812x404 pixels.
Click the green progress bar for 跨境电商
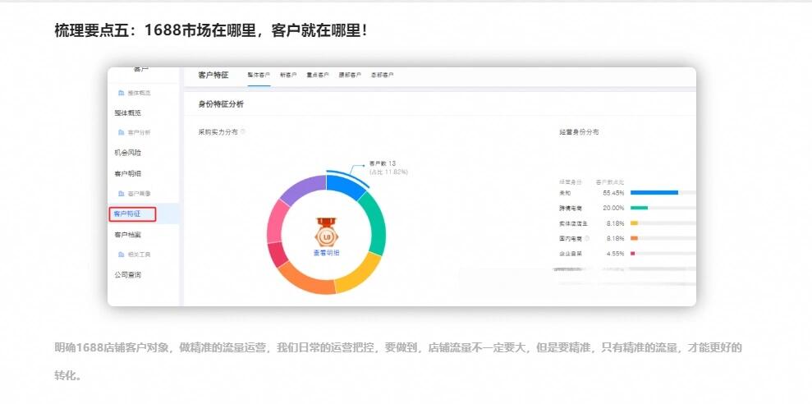click(x=639, y=208)
